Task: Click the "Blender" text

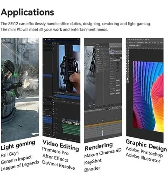Action: (x=92, y=169)
